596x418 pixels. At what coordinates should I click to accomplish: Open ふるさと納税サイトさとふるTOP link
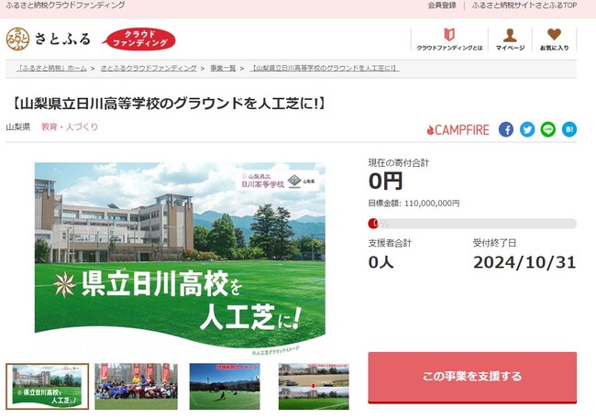pos(524,5)
